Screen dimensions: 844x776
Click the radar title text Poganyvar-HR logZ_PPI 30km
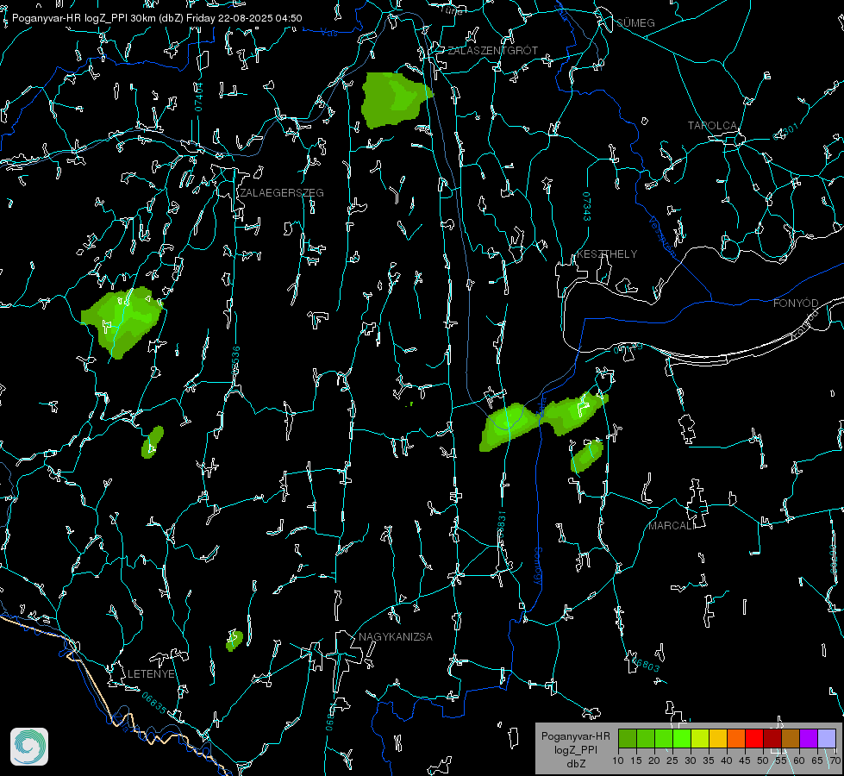(84, 18)
